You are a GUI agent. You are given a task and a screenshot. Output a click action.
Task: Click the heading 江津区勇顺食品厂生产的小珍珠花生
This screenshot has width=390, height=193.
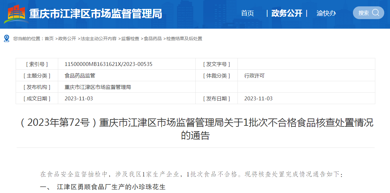111,187
